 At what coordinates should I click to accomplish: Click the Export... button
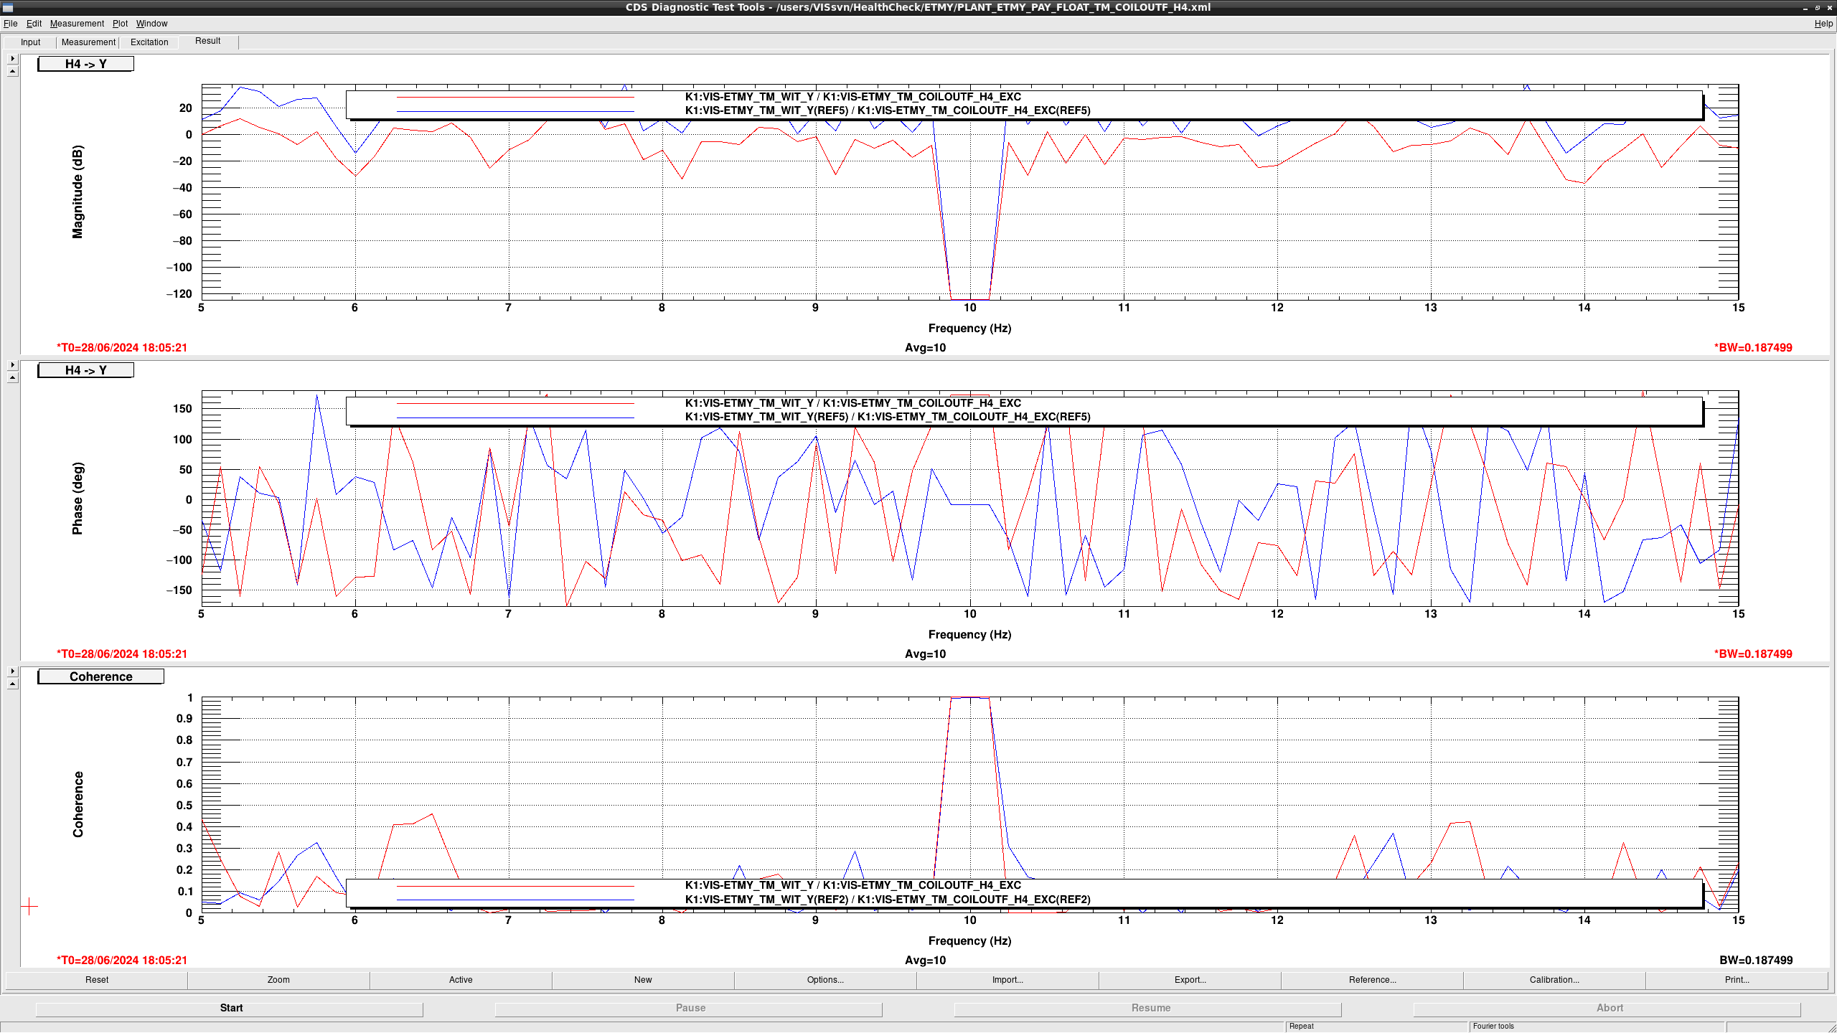(x=1190, y=980)
